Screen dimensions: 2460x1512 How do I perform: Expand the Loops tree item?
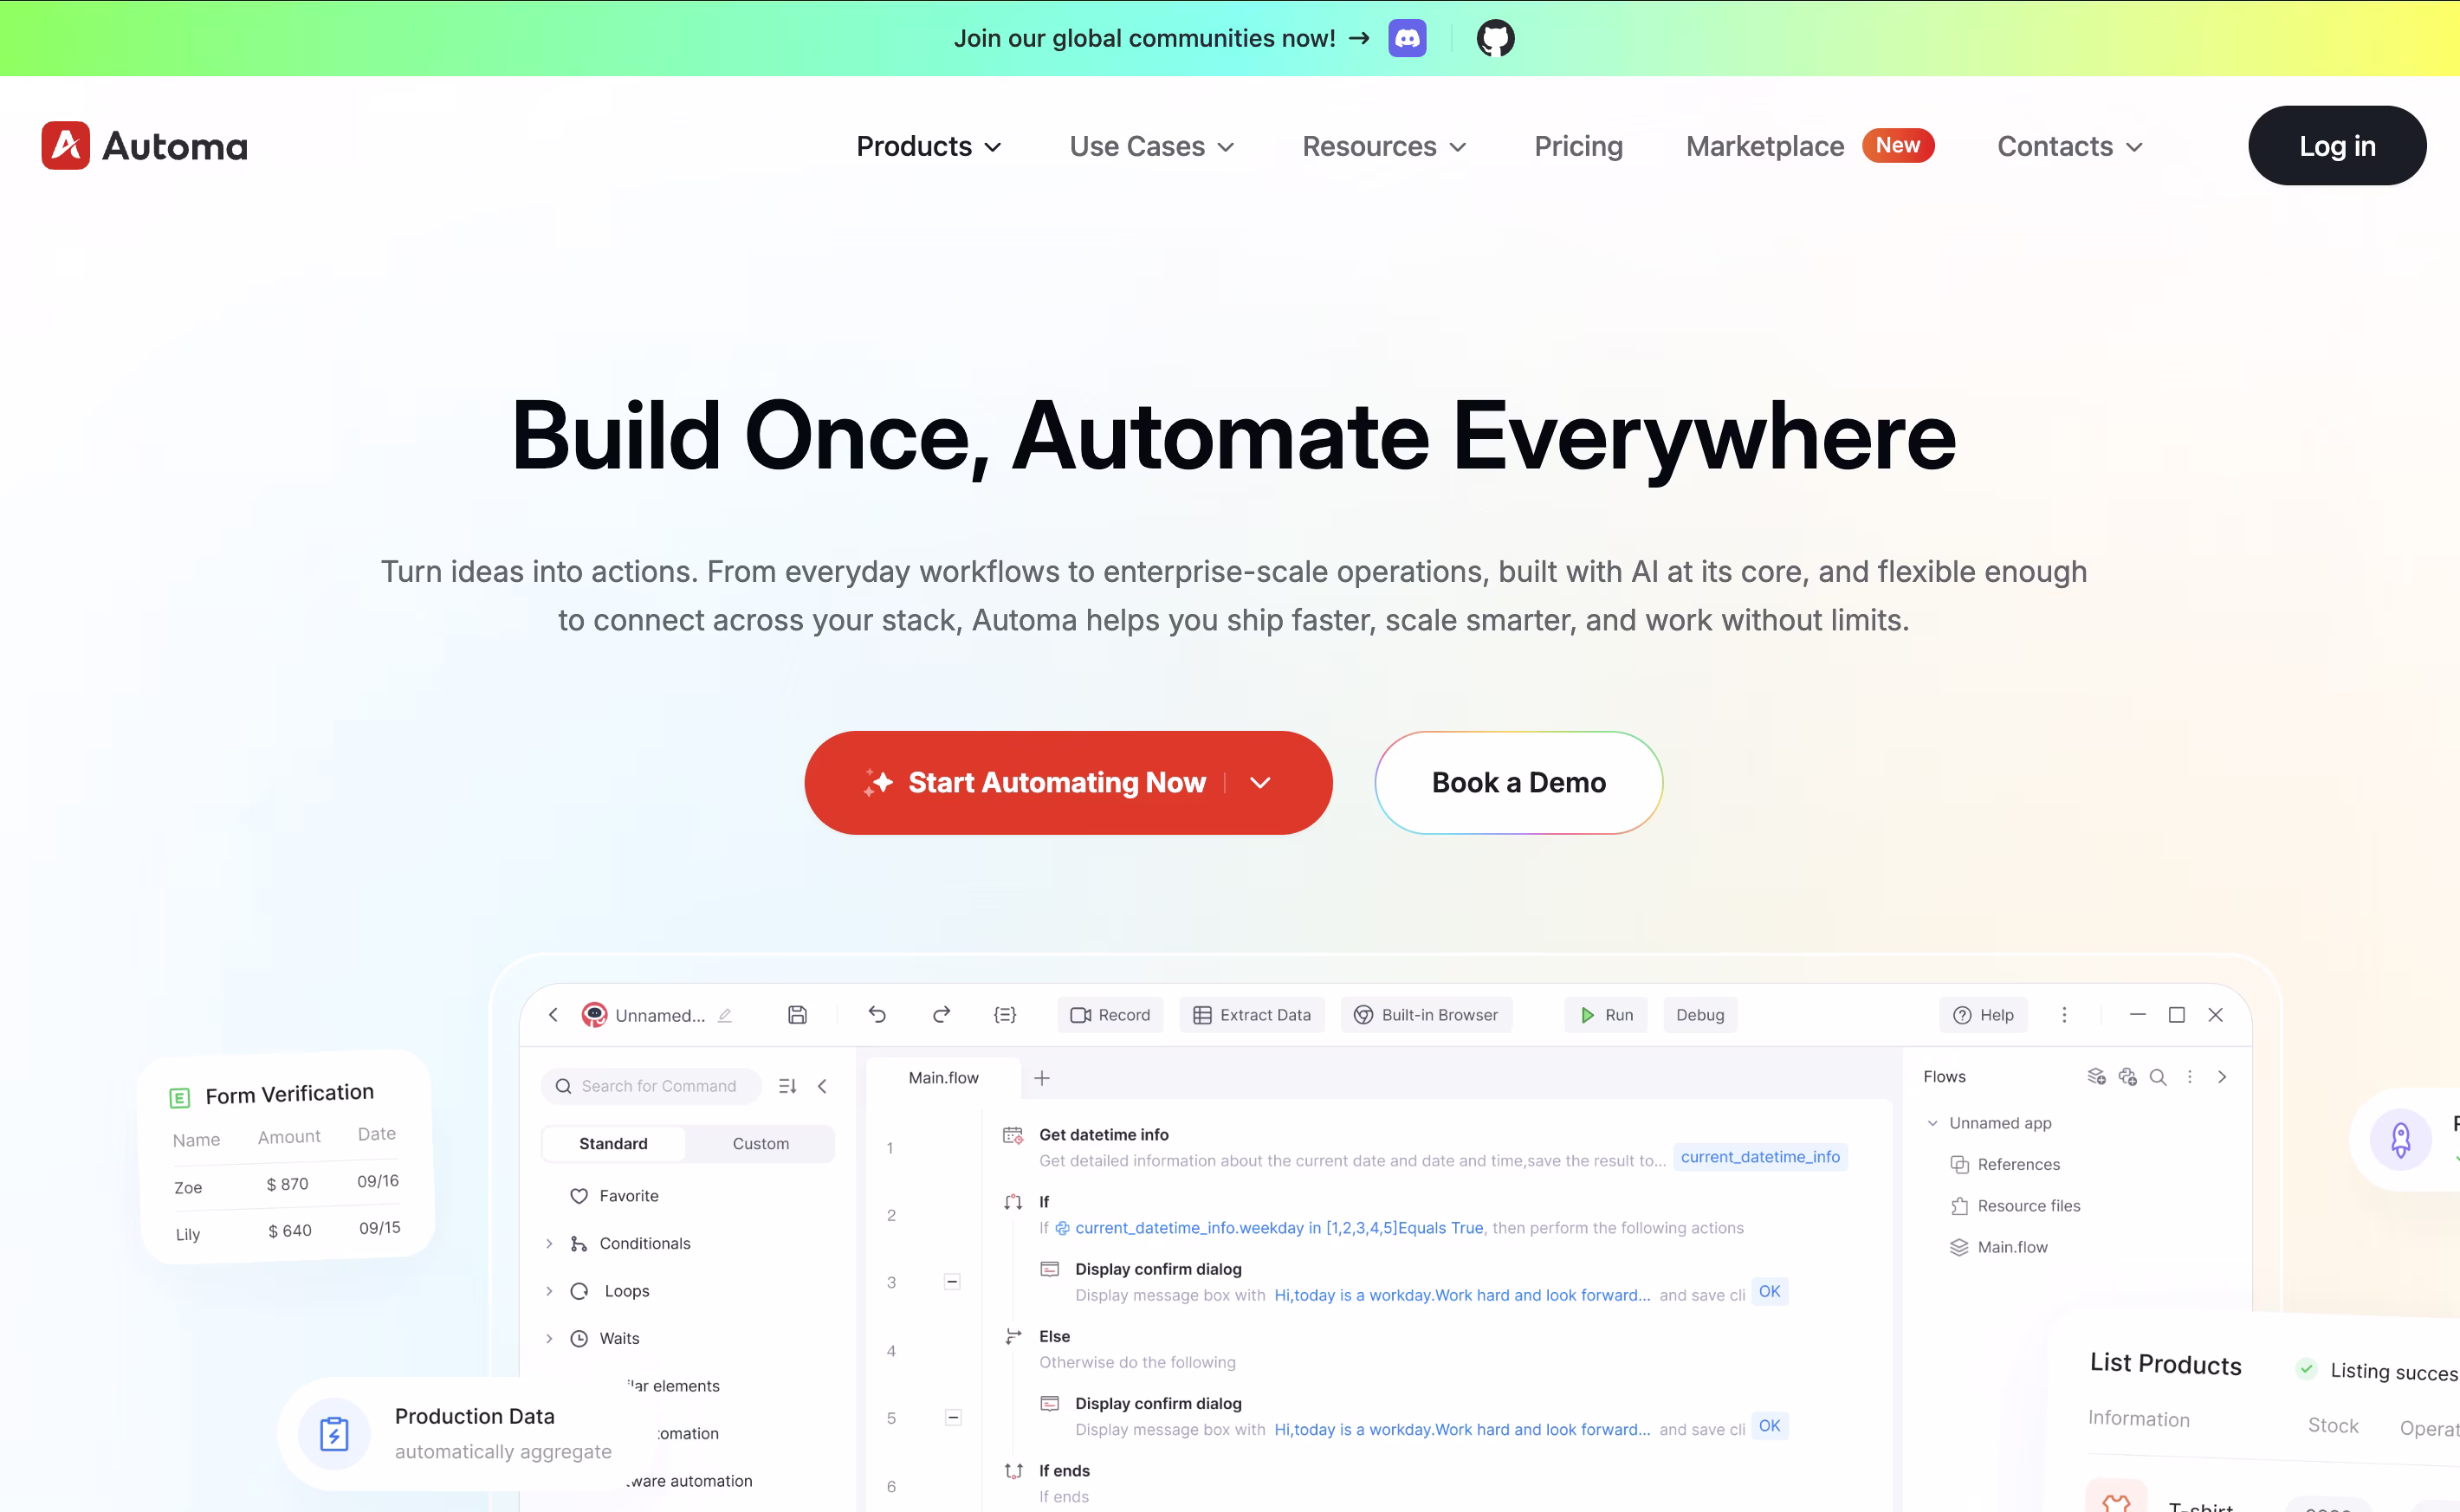[549, 1291]
